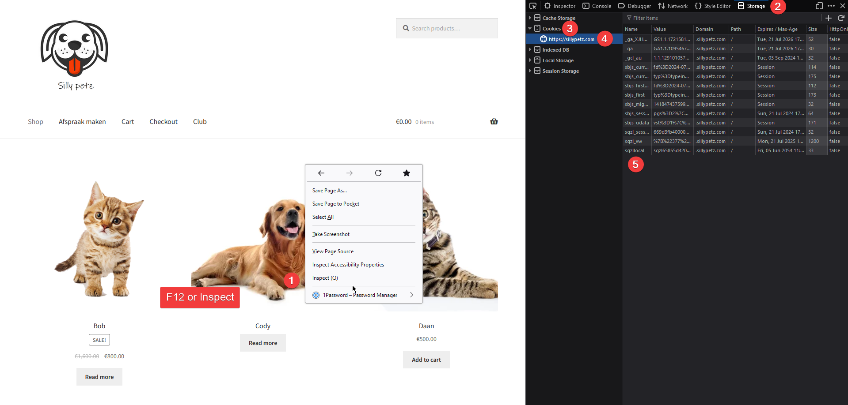Viewport: 848px width, 405px height.
Task: Select the sbjs_udata cookie row
Action: tap(735, 123)
